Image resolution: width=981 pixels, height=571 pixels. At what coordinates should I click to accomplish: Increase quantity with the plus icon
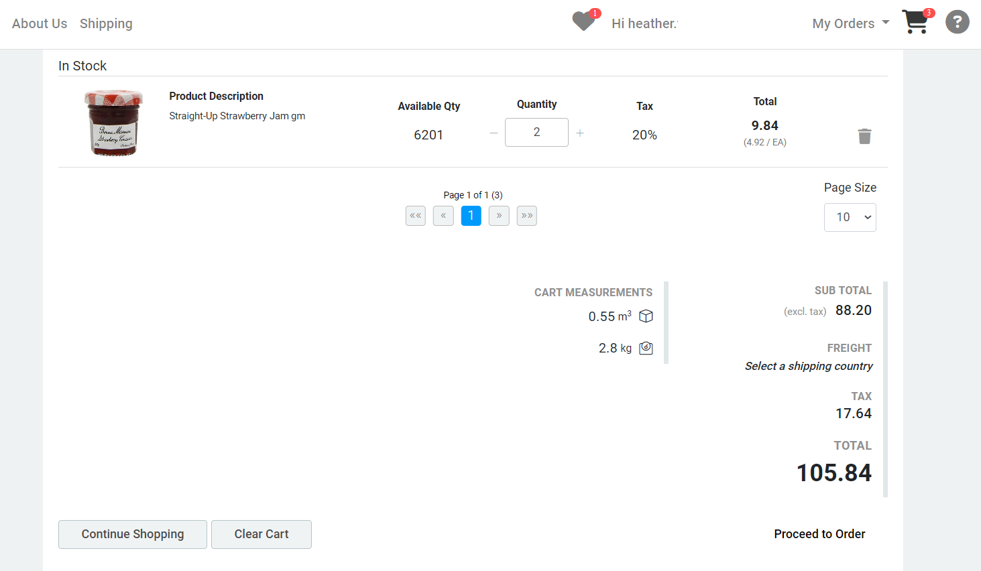click(x=579, y=133)
